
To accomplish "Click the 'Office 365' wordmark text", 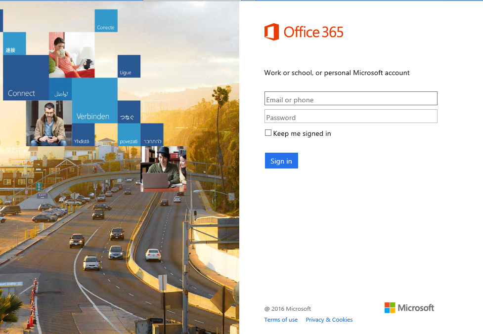I will [313, 32].
